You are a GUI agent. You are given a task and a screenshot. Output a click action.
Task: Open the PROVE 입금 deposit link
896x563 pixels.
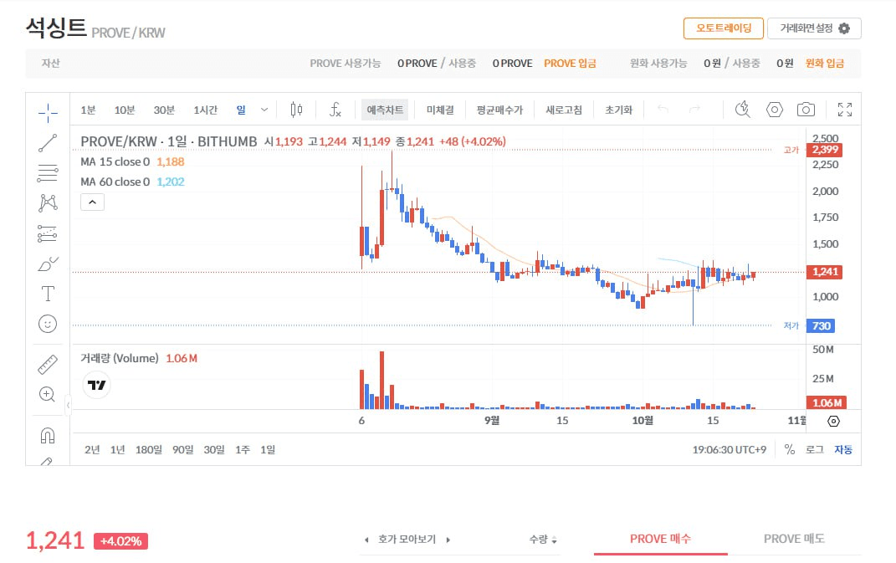pos(570,63)
